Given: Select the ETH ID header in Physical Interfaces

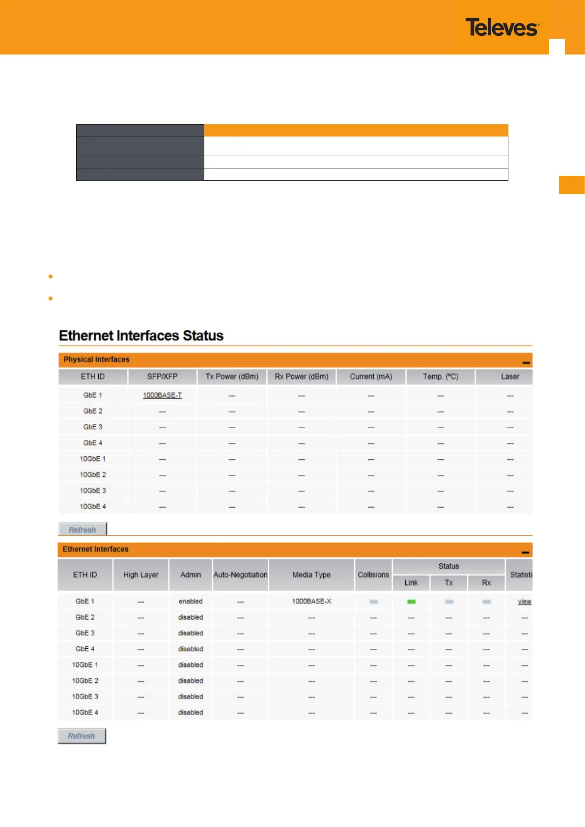Looking at the screenshot, I should [93, 377].
